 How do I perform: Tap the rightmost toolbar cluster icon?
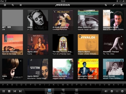coord(121,5)
